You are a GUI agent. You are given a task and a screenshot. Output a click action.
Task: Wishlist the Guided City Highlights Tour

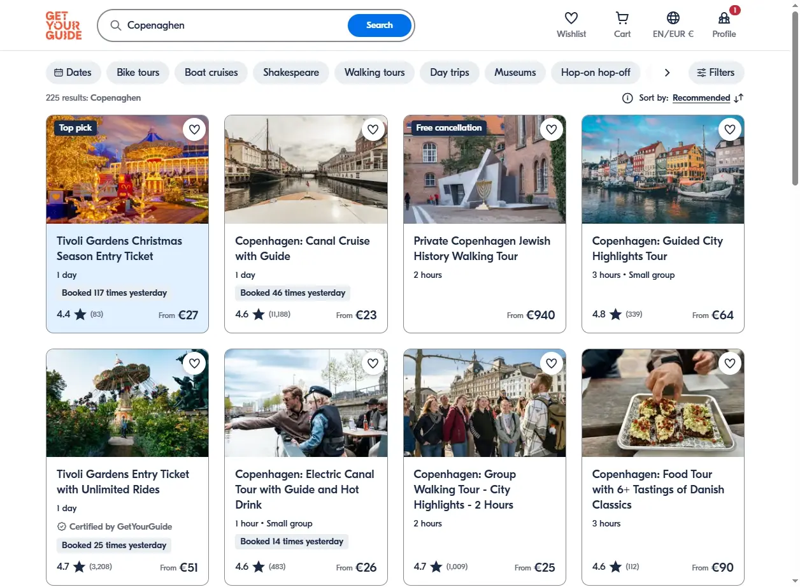pos(730,129)
